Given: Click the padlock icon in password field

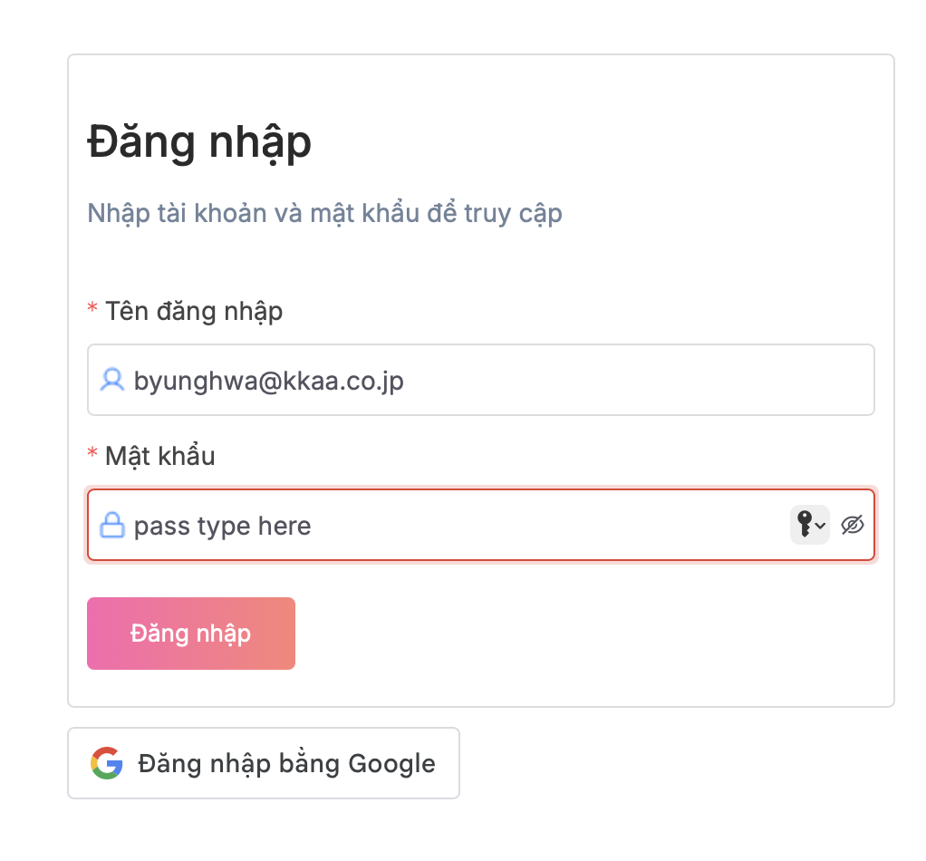Looking at the screenshot, I should pos(111,526).
